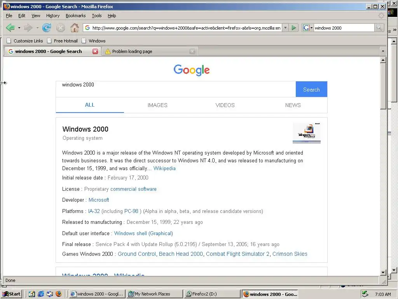The height and width of the screenshot is (299, 398).
Task: Open the Microsoft developer link
Action: click(x=99, y=200)
